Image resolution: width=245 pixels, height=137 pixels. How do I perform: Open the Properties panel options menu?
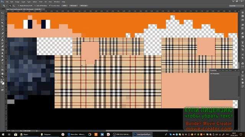click(238, 70)
